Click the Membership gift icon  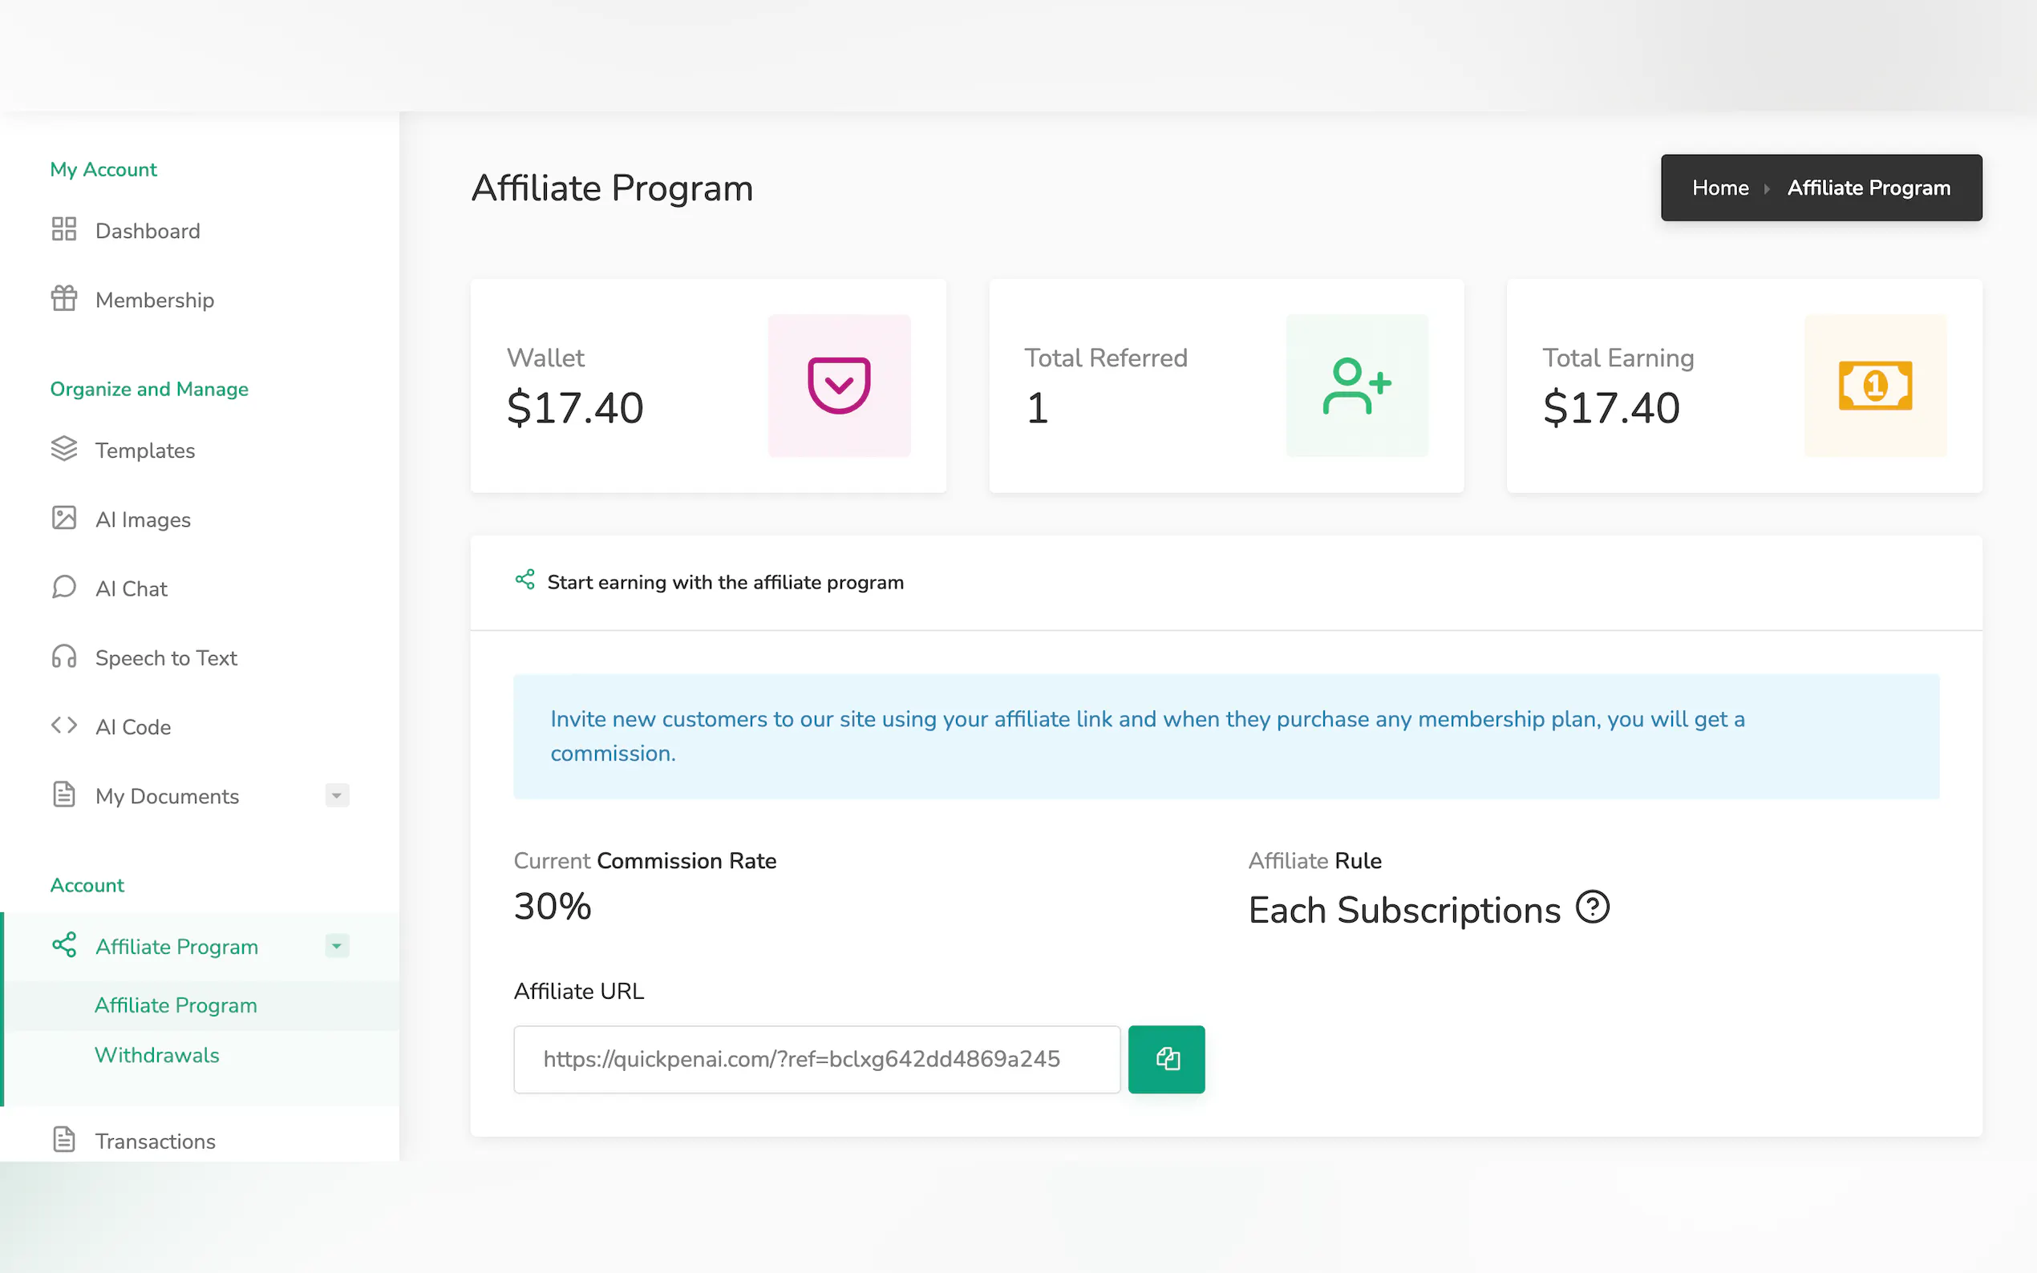pos(64,299)
